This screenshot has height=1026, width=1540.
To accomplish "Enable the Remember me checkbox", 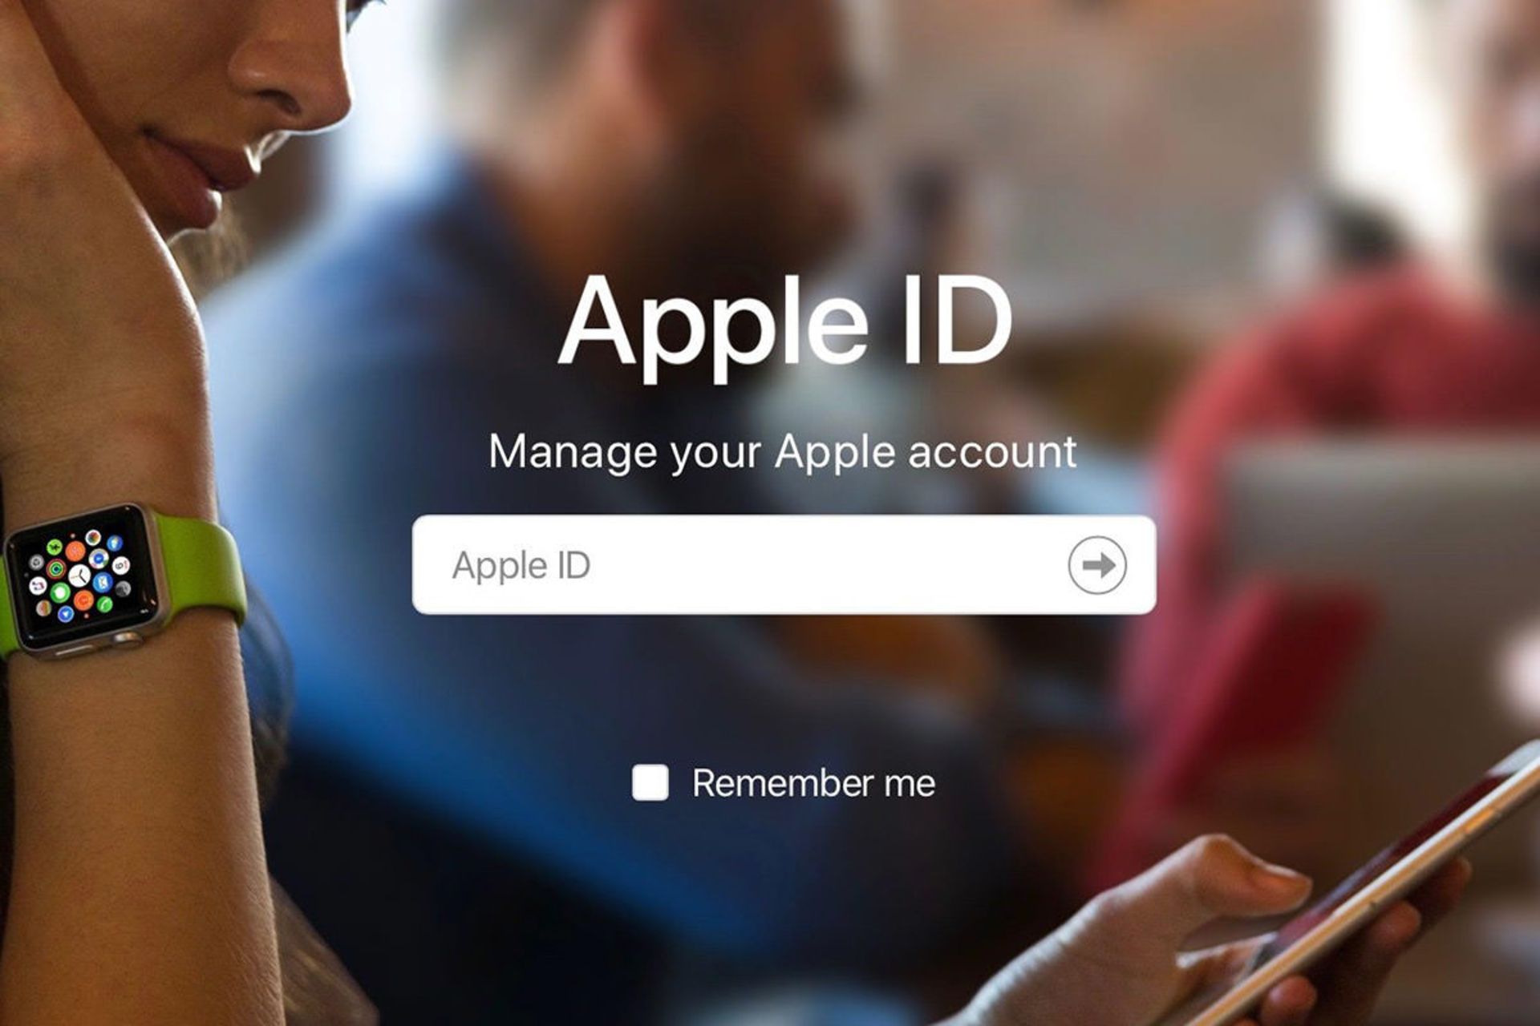I will tap(650, 782).
